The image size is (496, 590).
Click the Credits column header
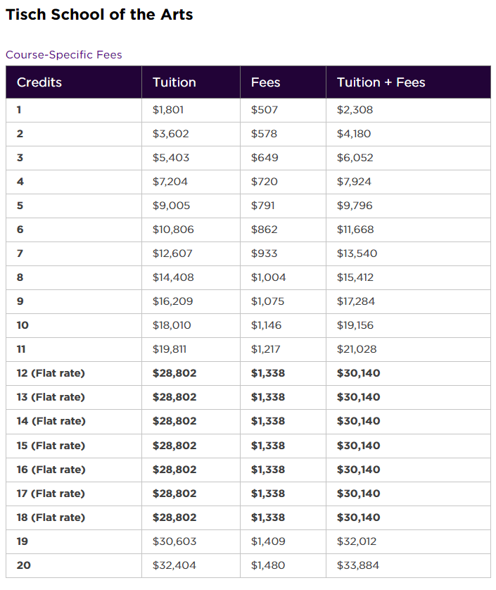click(x=39, y=82)
